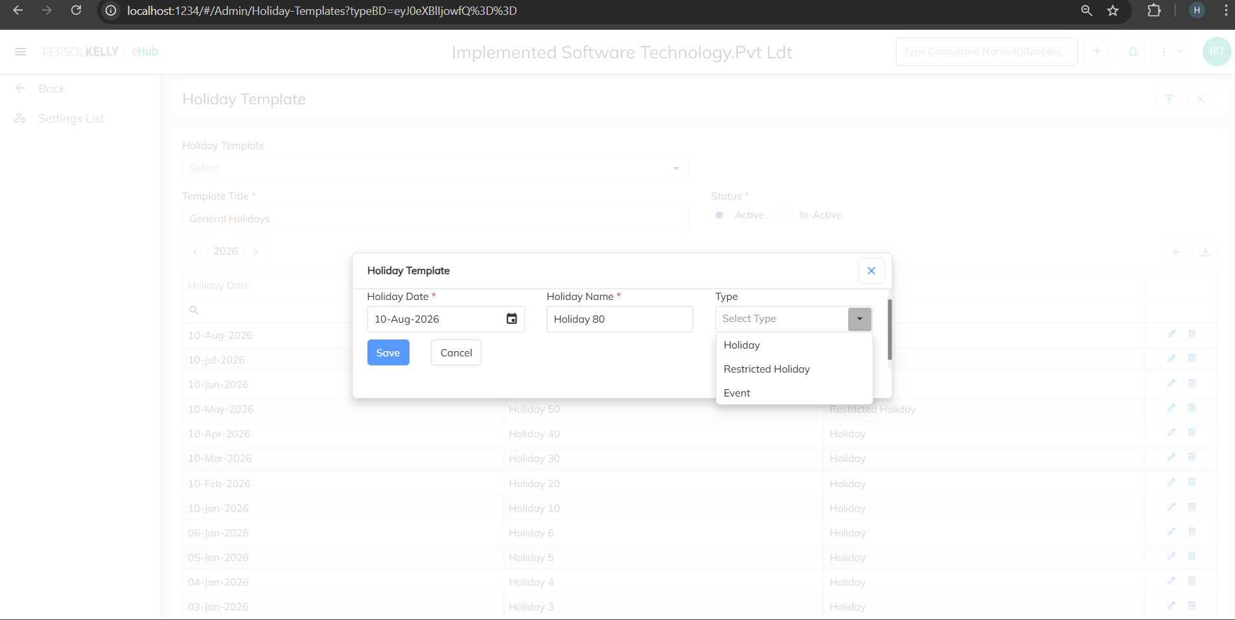1235x620 pixels.
Task: Bookmark this page with the star icon
Action: (1113, 10)
